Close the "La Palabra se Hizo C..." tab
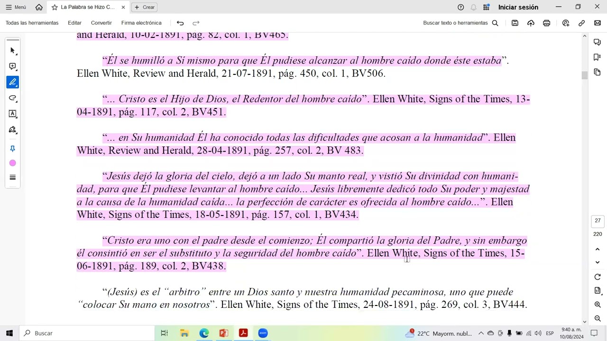The image size is (607, 341). pyautogui.click(x=123, y=7)
